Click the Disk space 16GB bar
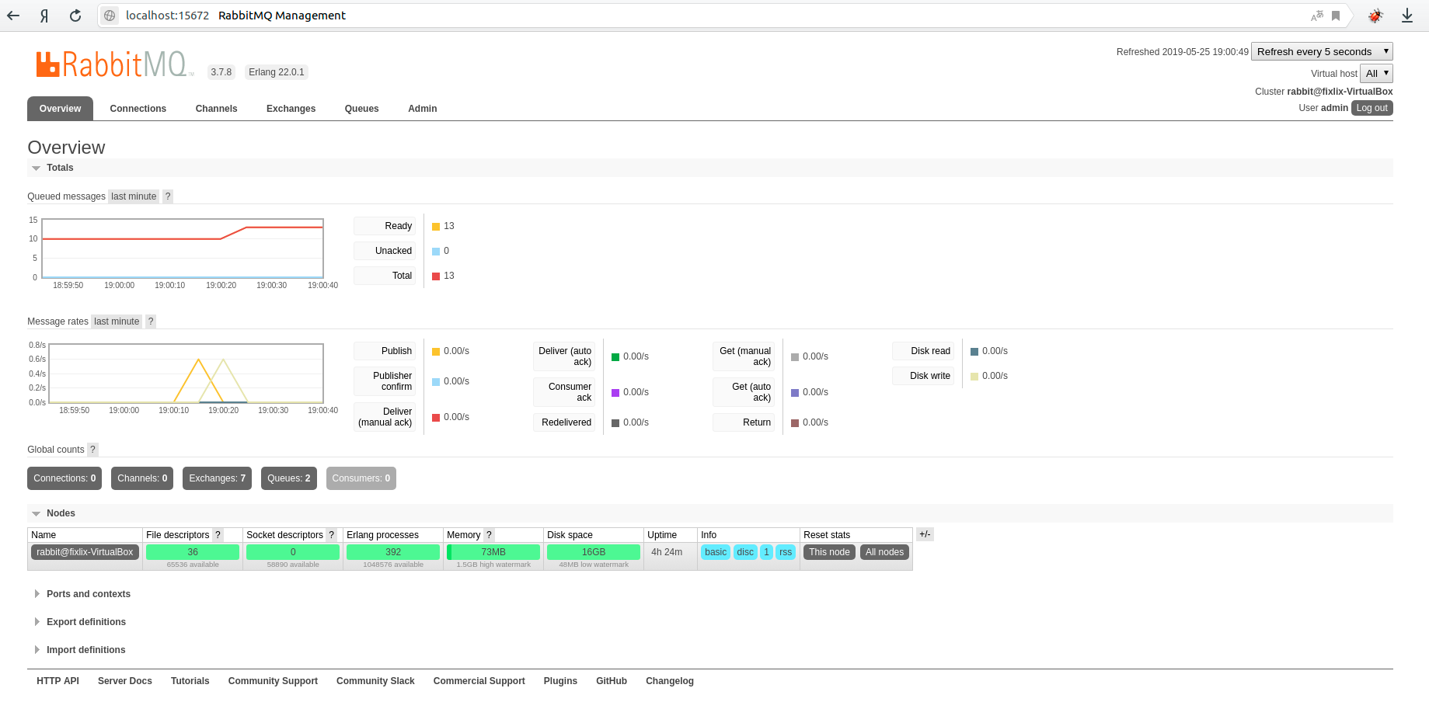The image size is (1429, 702). click(x=594, y=552)
